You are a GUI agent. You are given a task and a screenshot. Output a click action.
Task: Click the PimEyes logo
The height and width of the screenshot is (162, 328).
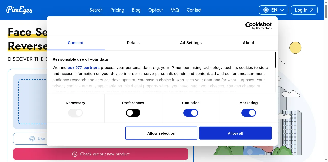[19, 10]
